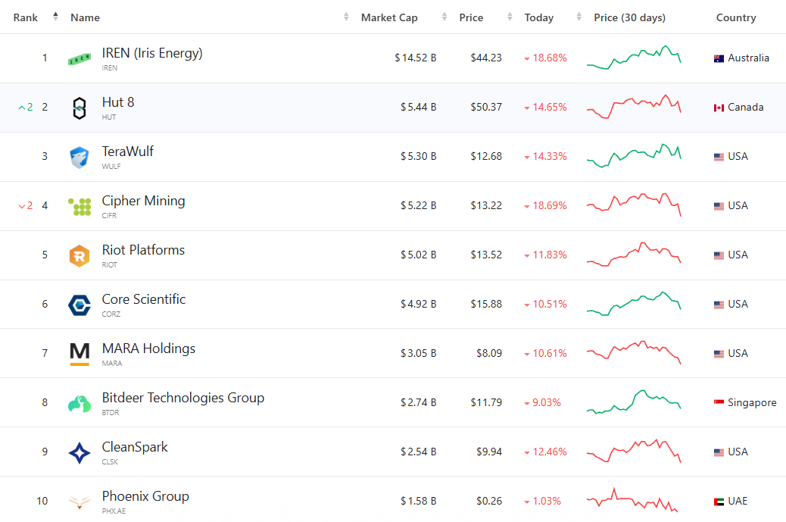
Task: Click the Core Scientific logo icon
Action: (79, 304)
